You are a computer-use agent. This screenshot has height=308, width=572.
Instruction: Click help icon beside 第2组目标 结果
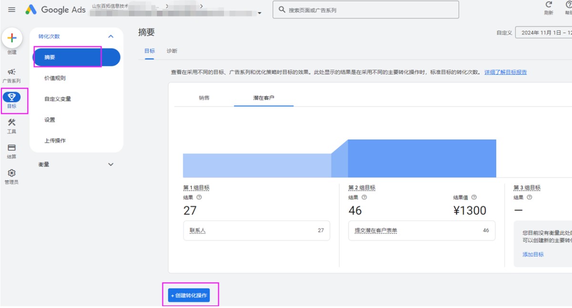click(x=364, y=197)
